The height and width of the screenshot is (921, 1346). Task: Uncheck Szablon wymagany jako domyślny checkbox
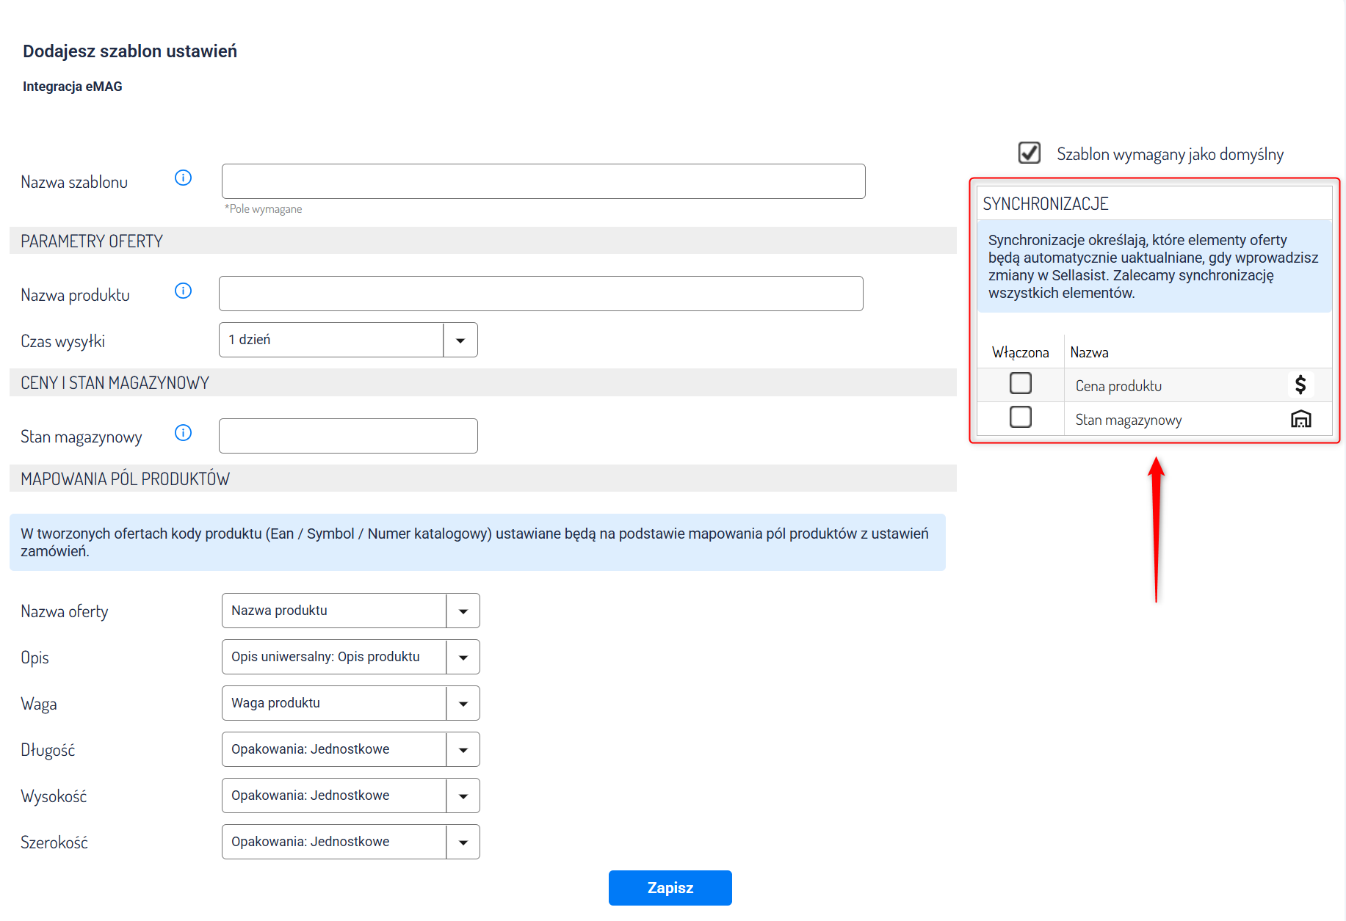point(1029,153)
